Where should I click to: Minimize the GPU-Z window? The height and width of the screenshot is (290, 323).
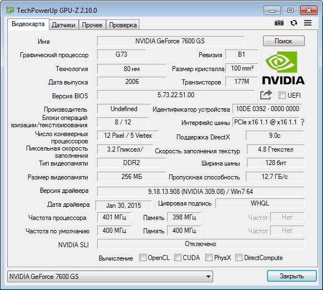272,11
